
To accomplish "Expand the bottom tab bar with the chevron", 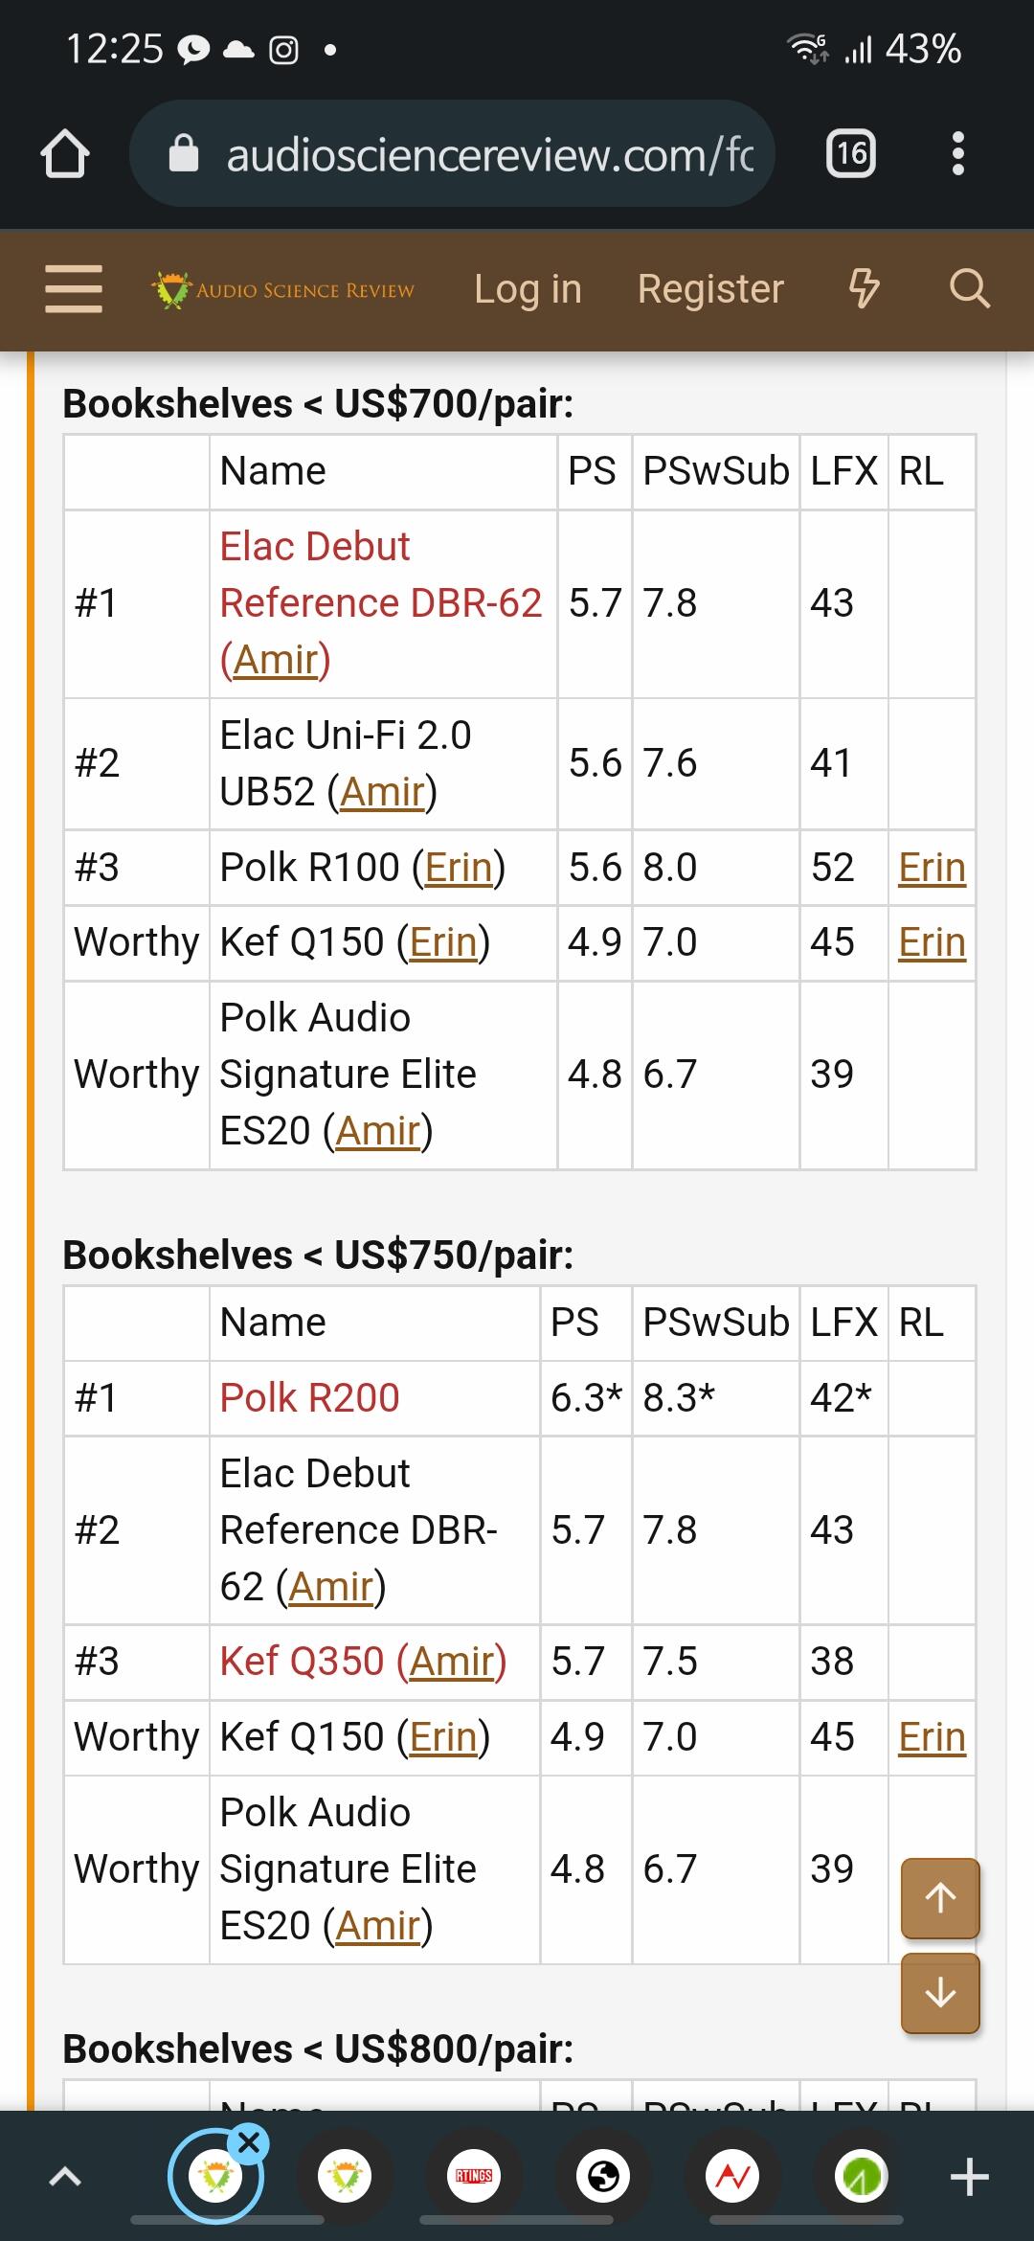I will coord(64,2177).
